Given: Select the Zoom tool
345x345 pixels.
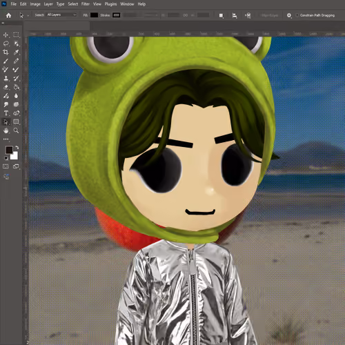Looking at the screenshot, I should (16, 130).
